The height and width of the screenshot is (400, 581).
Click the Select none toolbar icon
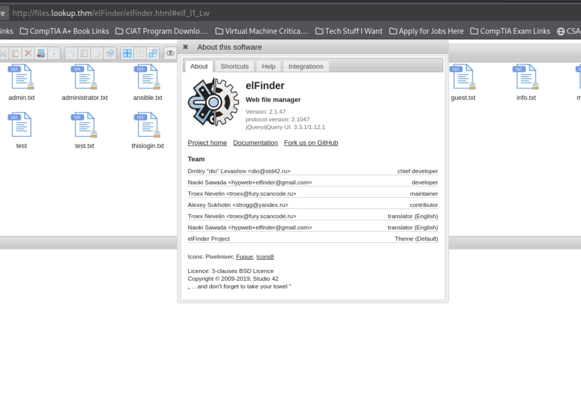tap(140, 53)
